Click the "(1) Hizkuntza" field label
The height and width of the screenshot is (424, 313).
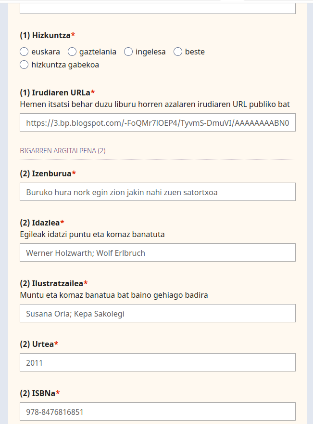(x=45, y=35)
